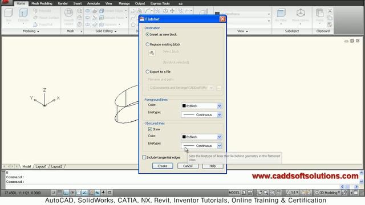
Task: Click the Pan icon in status bar
Action: [259, 192]
